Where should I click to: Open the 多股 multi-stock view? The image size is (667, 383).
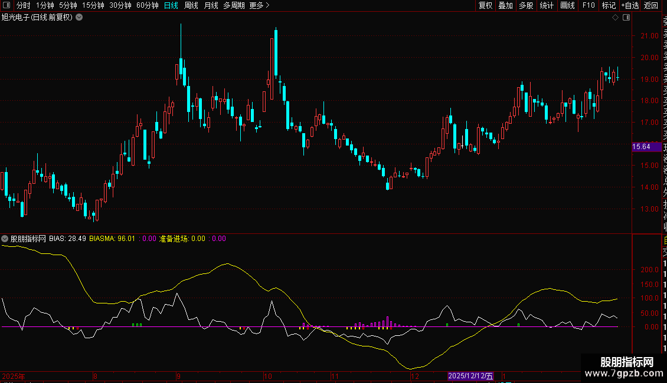click(x=526, y=5)
